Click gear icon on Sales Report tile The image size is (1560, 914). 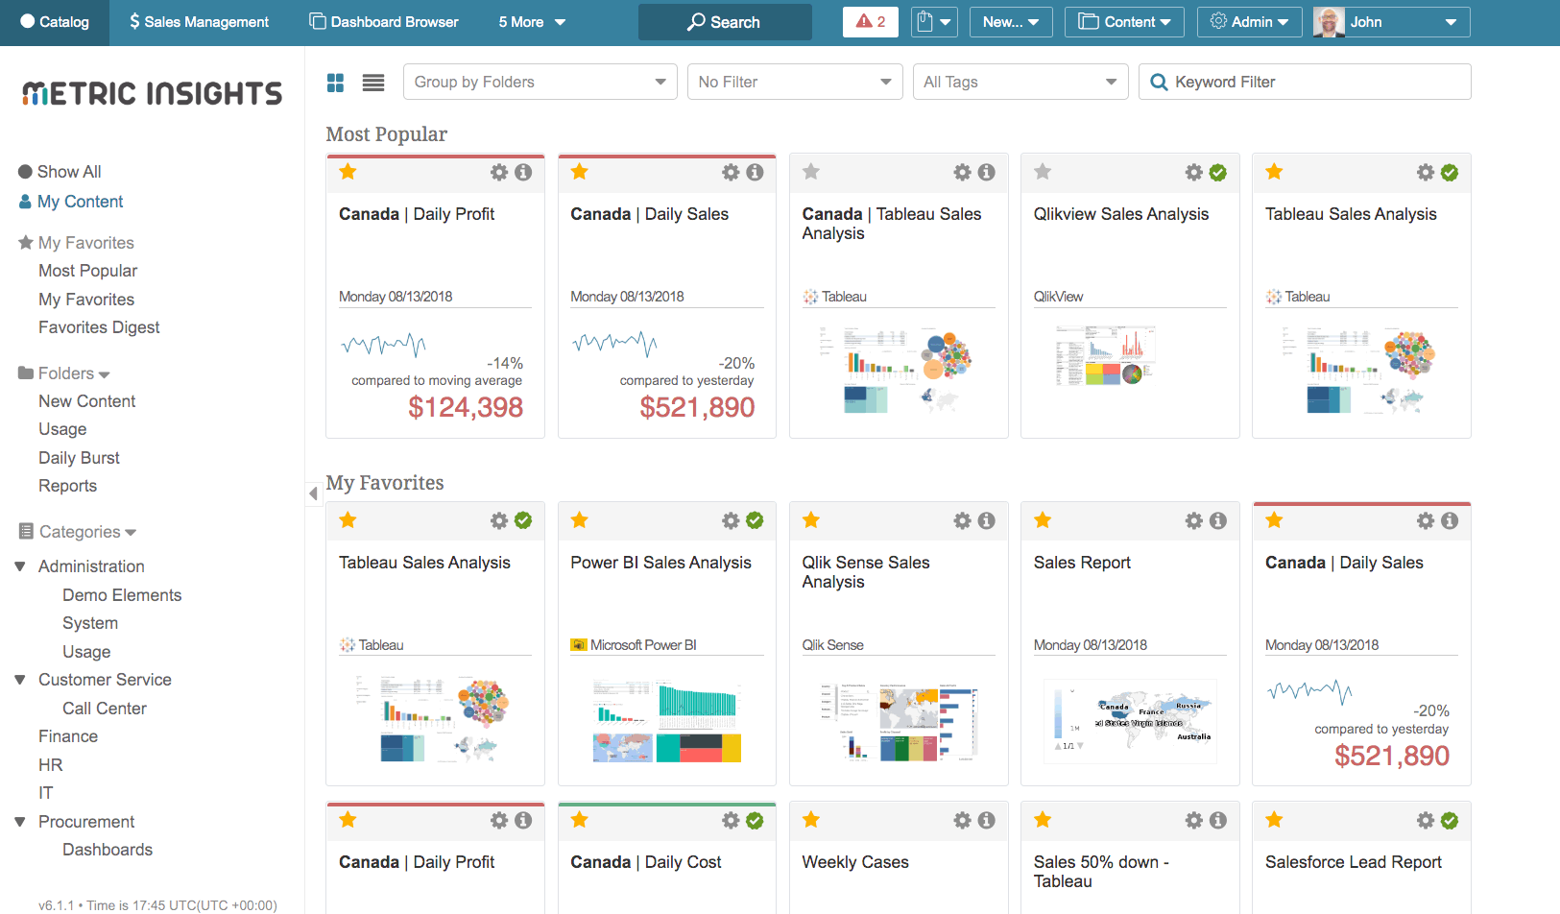[1194, 520]
